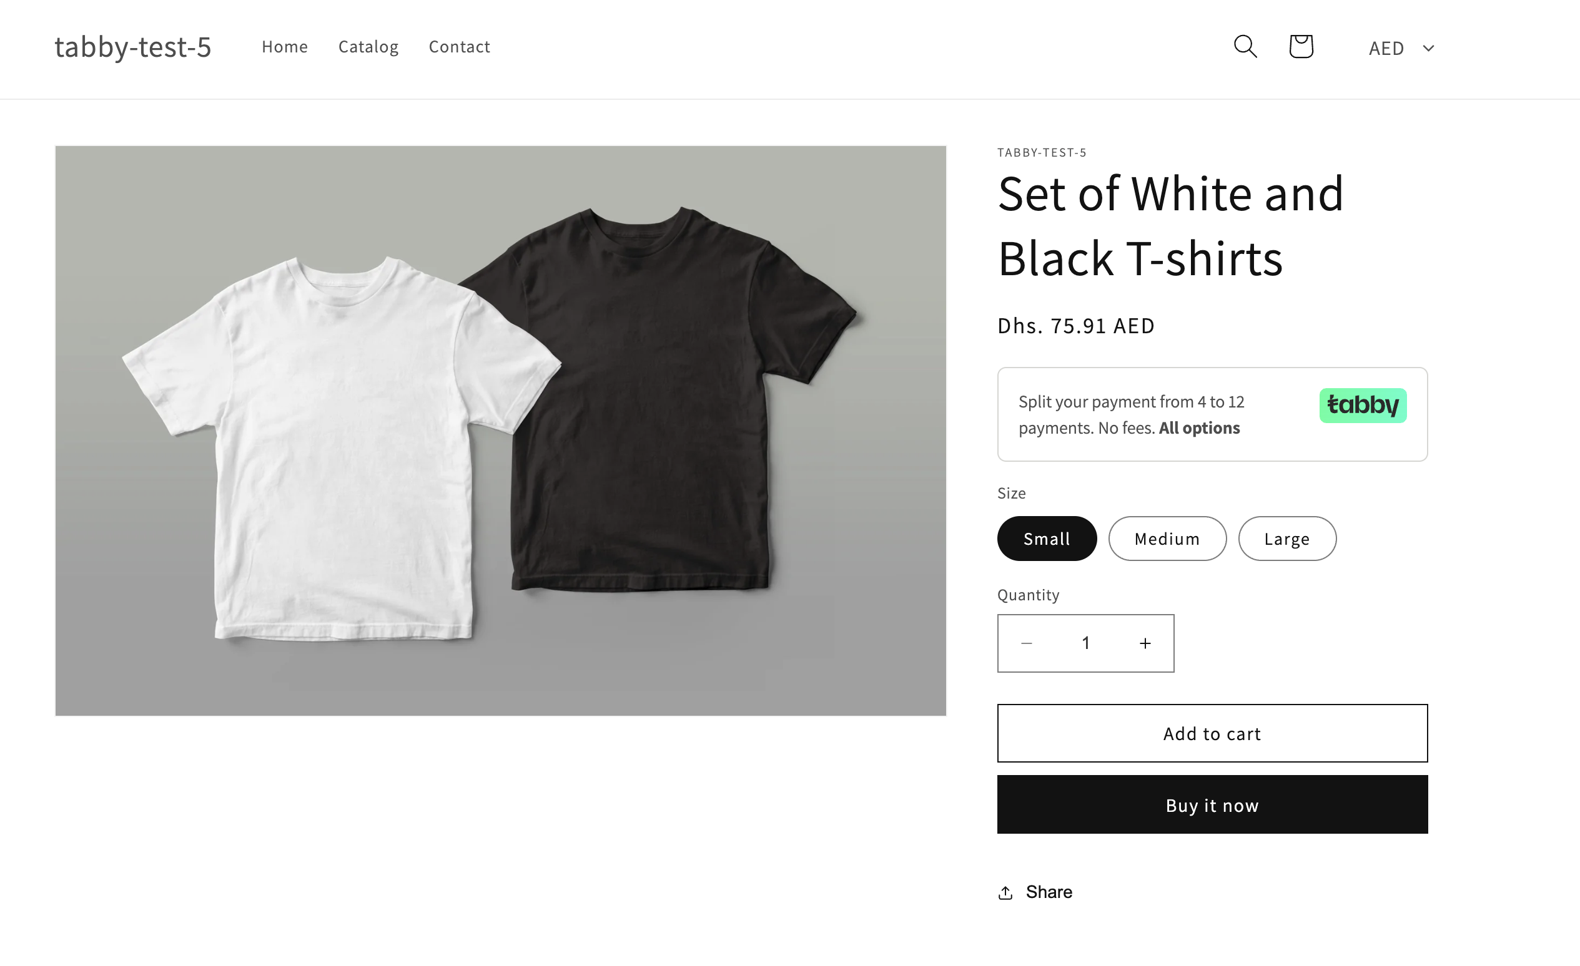
Task: Click the tabby-test-5 store logo
Action: point(133,47)
